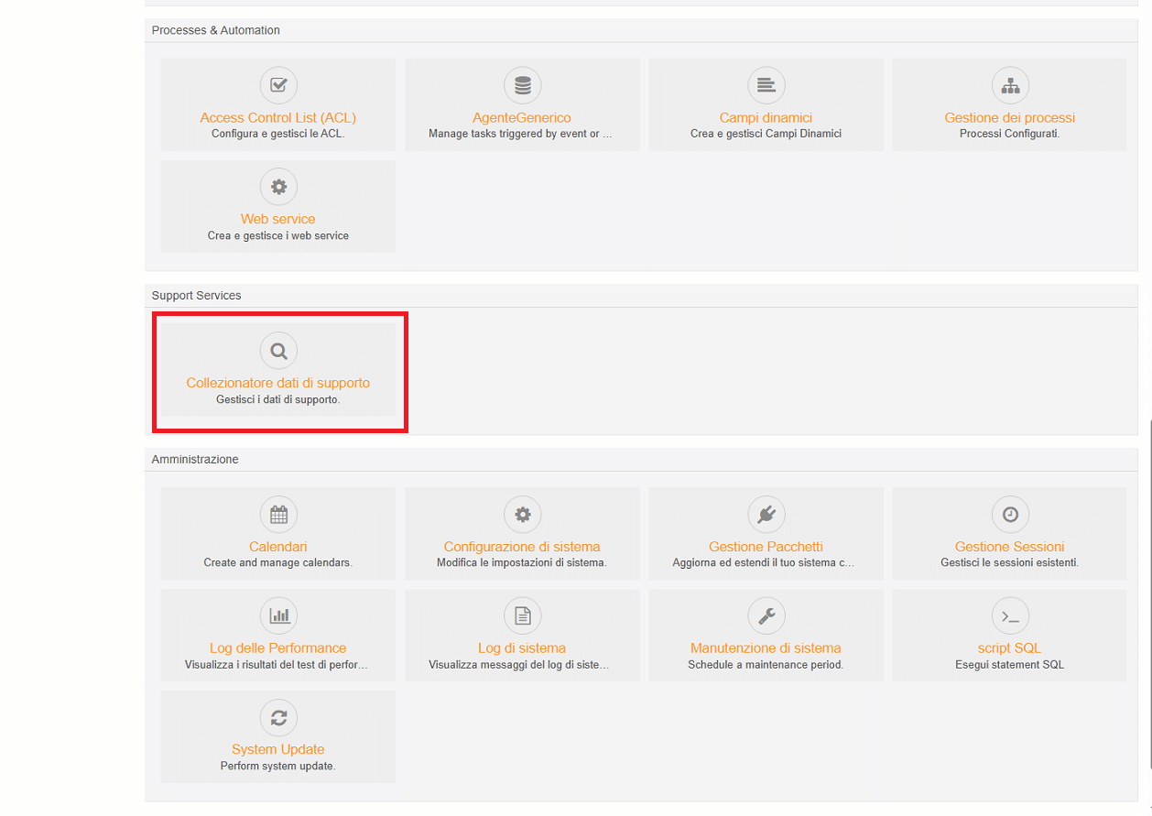Open the System Update link

pos(278,751)
